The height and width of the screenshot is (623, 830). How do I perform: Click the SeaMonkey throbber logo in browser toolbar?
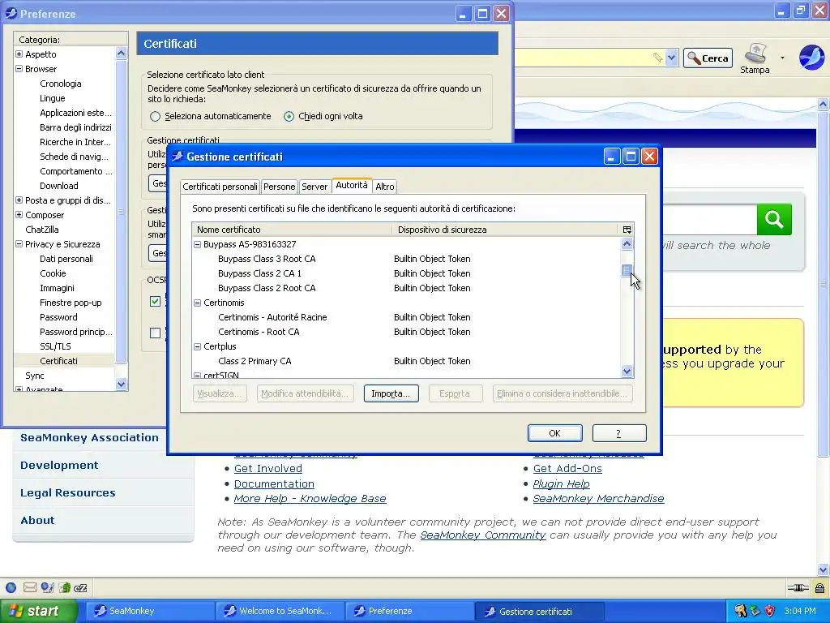click(x=811, y=58)
